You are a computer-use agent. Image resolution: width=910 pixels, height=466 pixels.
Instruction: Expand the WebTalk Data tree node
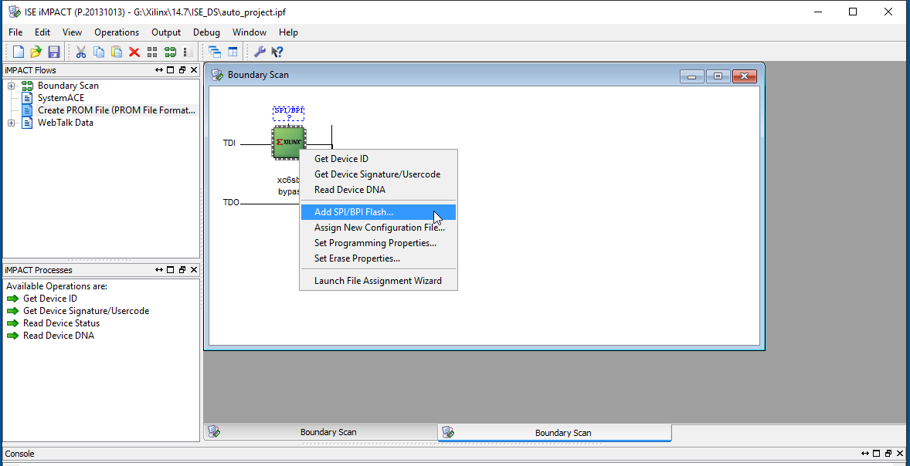(x=12, y=123)
